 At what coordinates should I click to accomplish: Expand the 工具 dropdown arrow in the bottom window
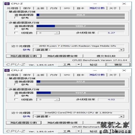click(x=79, y=131)
